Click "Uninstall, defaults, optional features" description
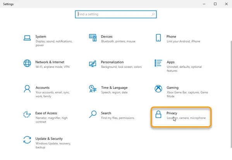 184,69
